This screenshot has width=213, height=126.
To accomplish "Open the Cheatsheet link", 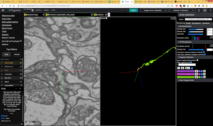I will pyautogui.click(x=6, y=25).
